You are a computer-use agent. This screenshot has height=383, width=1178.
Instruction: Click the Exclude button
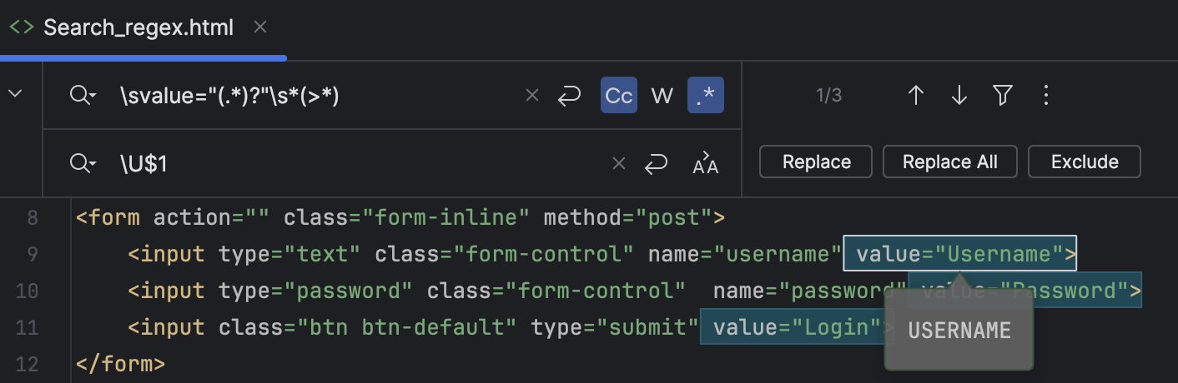point(1084,162)
